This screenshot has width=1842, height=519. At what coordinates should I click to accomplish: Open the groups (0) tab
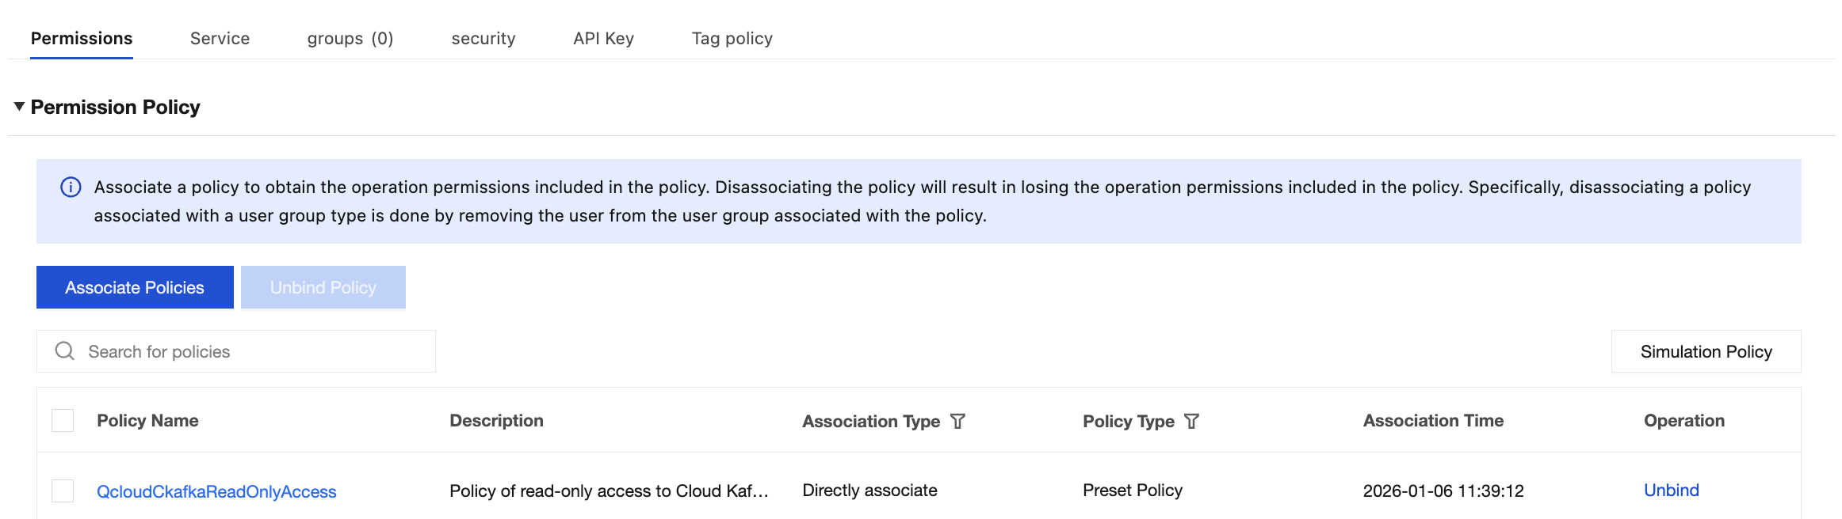click(350, 39)
